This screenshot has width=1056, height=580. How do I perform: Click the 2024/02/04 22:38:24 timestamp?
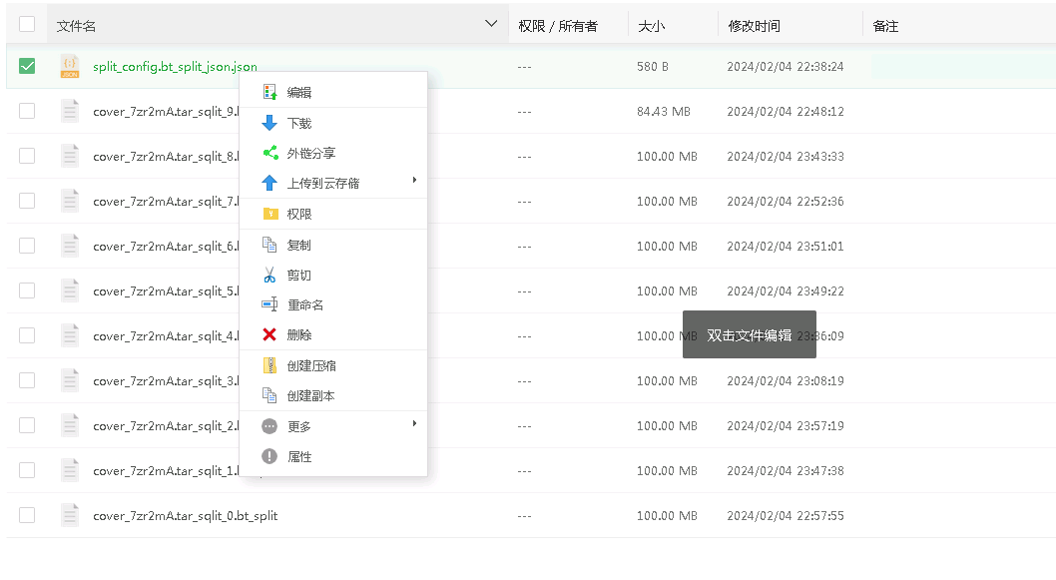point(786,67)
